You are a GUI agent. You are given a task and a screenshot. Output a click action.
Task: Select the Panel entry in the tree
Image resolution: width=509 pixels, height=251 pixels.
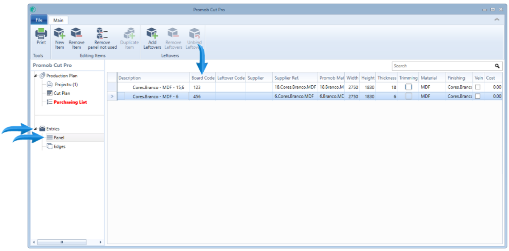pyautogui.click(x=59, y=138)
